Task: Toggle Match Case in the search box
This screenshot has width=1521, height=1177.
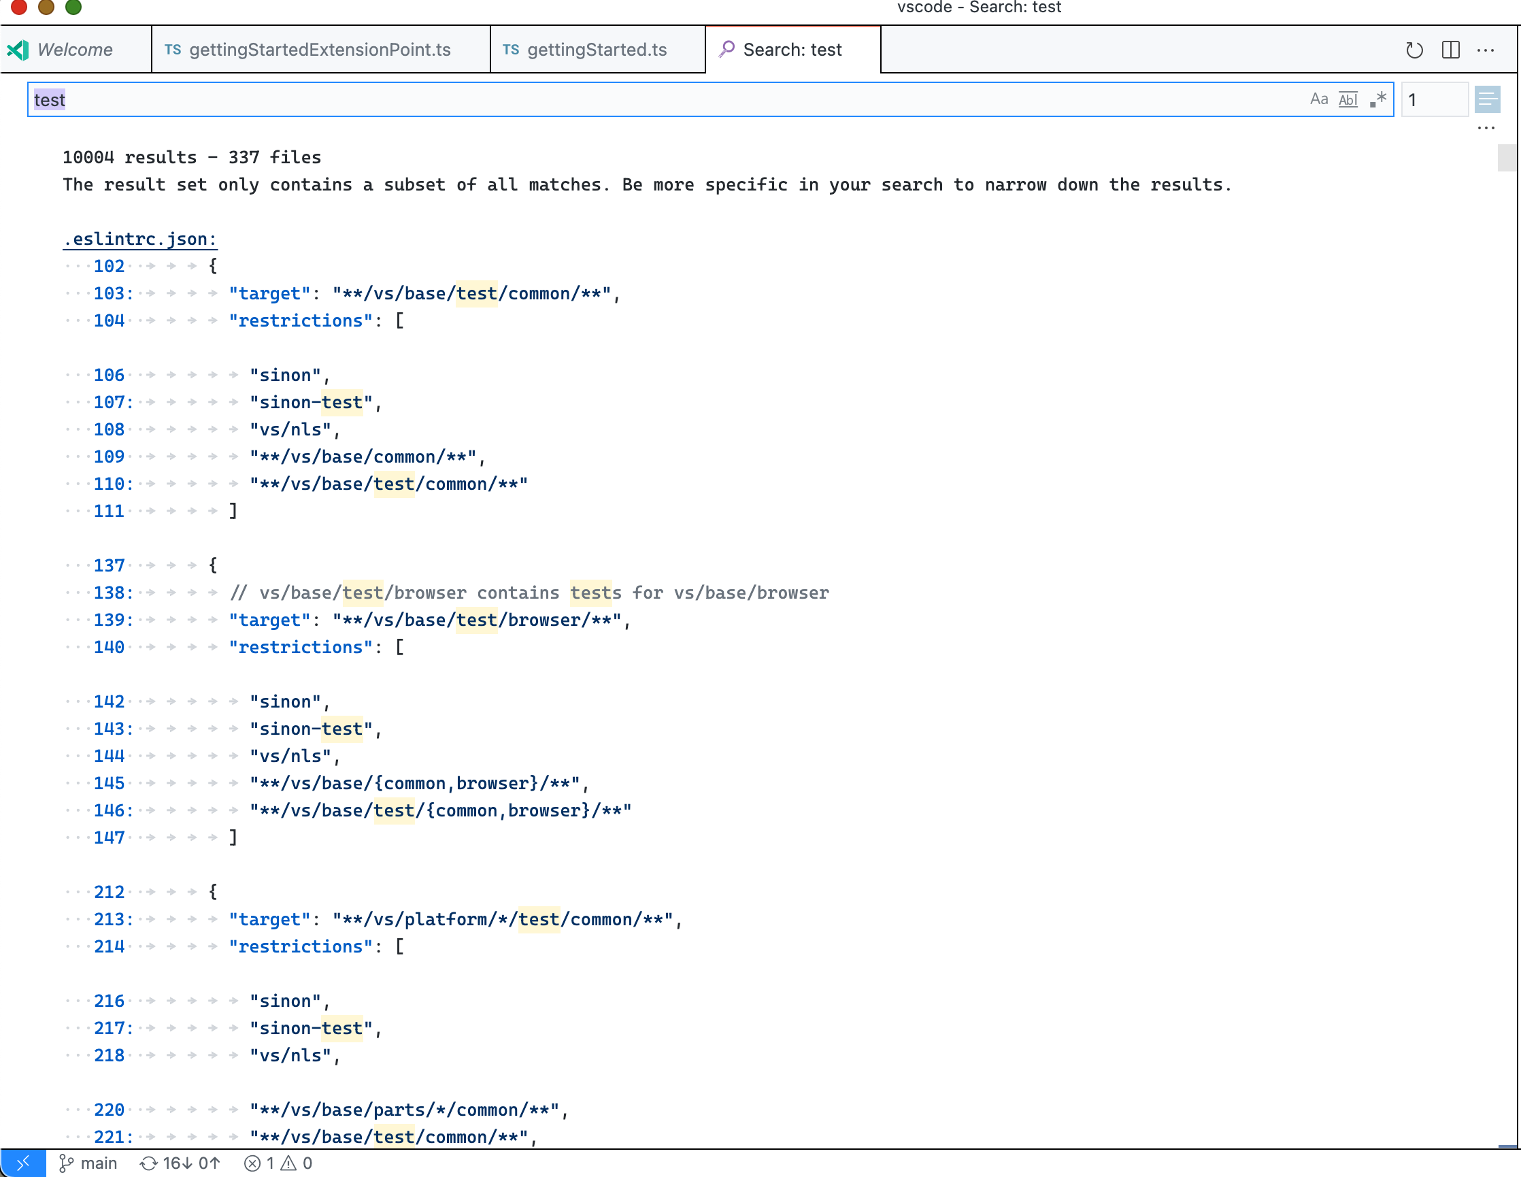Action: (x=1318, y=99)
